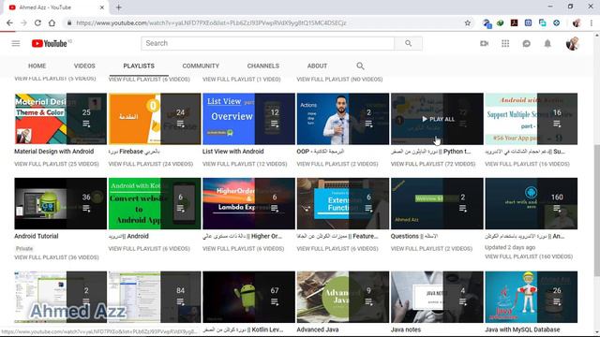Click the Advanced Java title

318,330
